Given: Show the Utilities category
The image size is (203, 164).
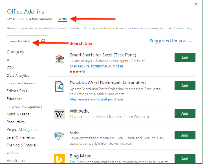Looking at the screenshot, I should [x=12, y=153].
